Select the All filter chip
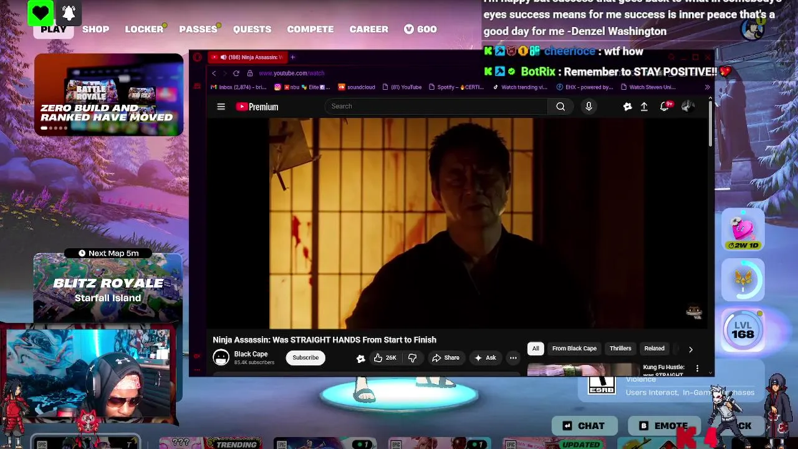Image resolution: width=798 pixels, height=449 pixels. 536,349
